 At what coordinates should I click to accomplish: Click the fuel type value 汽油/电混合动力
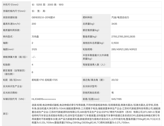pyautogui.click(x=120, y=17)
